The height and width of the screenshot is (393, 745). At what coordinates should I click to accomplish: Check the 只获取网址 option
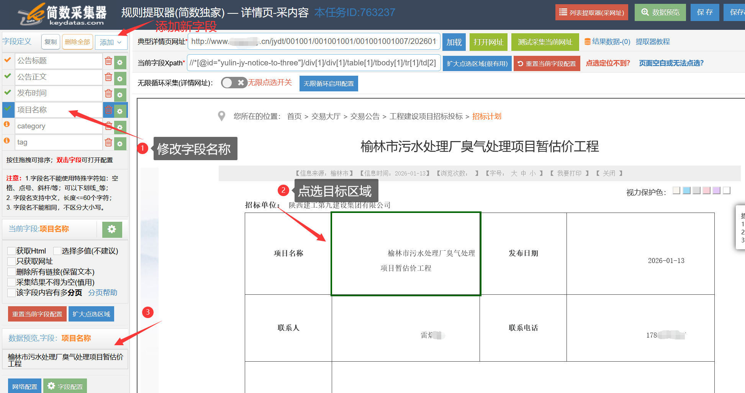pyautogui.click(x=11, y=261)
